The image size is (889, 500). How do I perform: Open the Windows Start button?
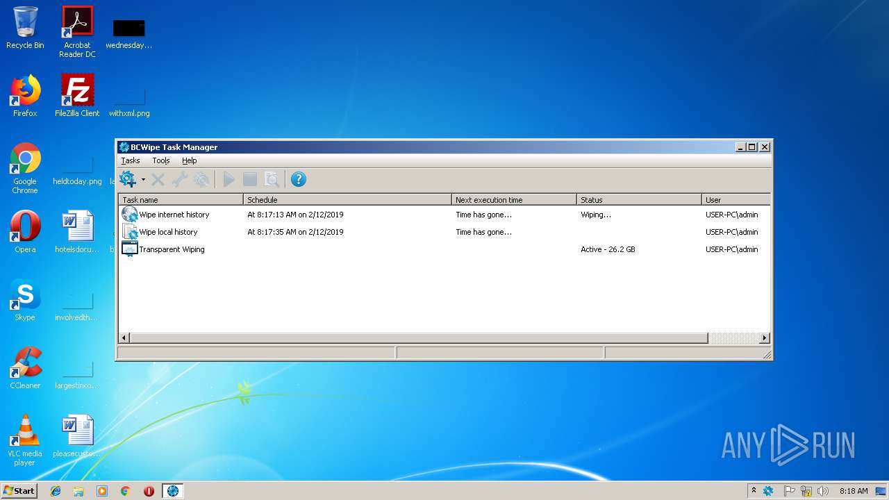pos(19,491)
